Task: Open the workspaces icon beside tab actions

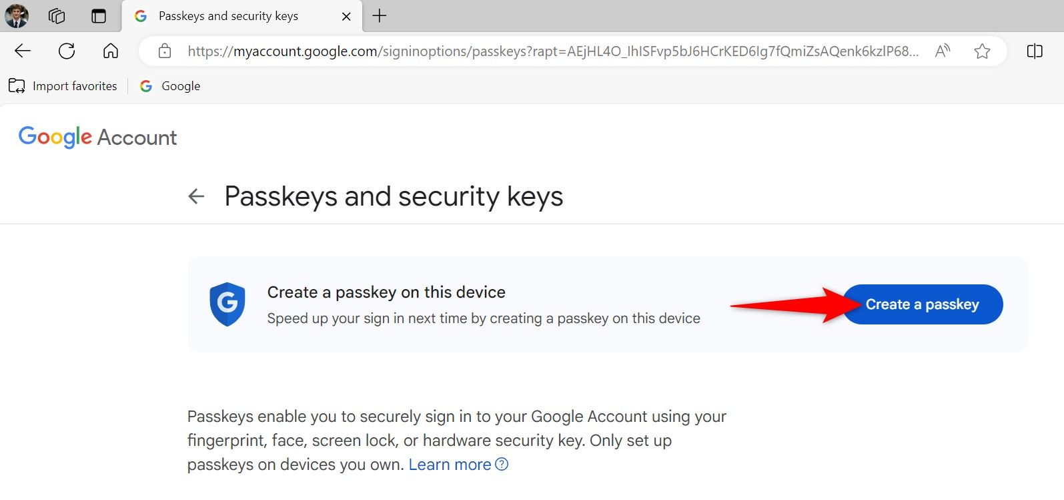Action: (57, 15)
